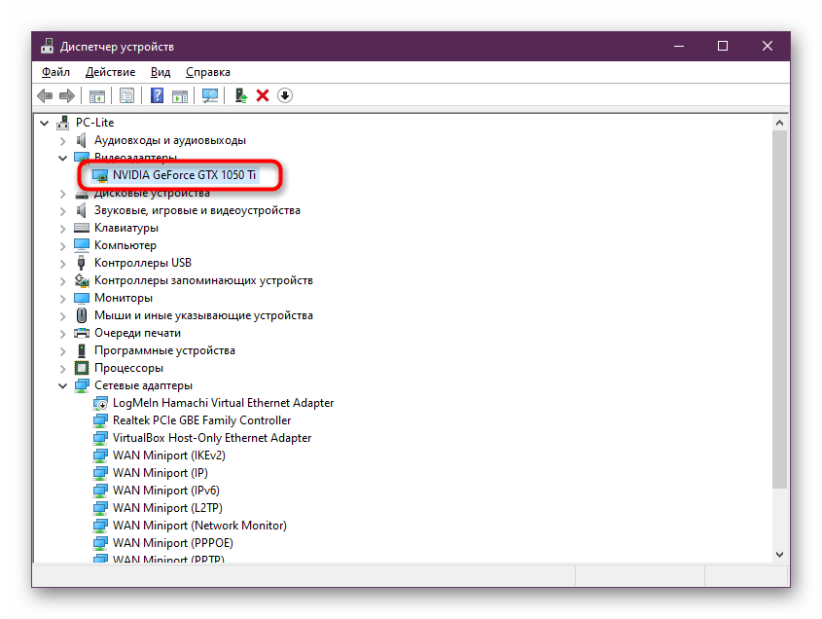Open the Действие menu
Screen dimensions: 822x619
pos(110,72)
